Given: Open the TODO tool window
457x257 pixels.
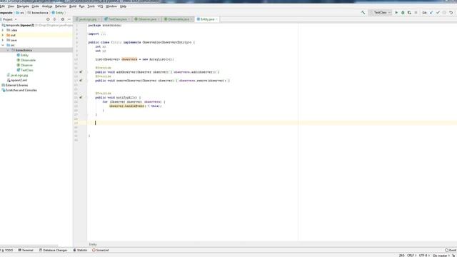Looking at the screenshot, I should click(7, 250).
